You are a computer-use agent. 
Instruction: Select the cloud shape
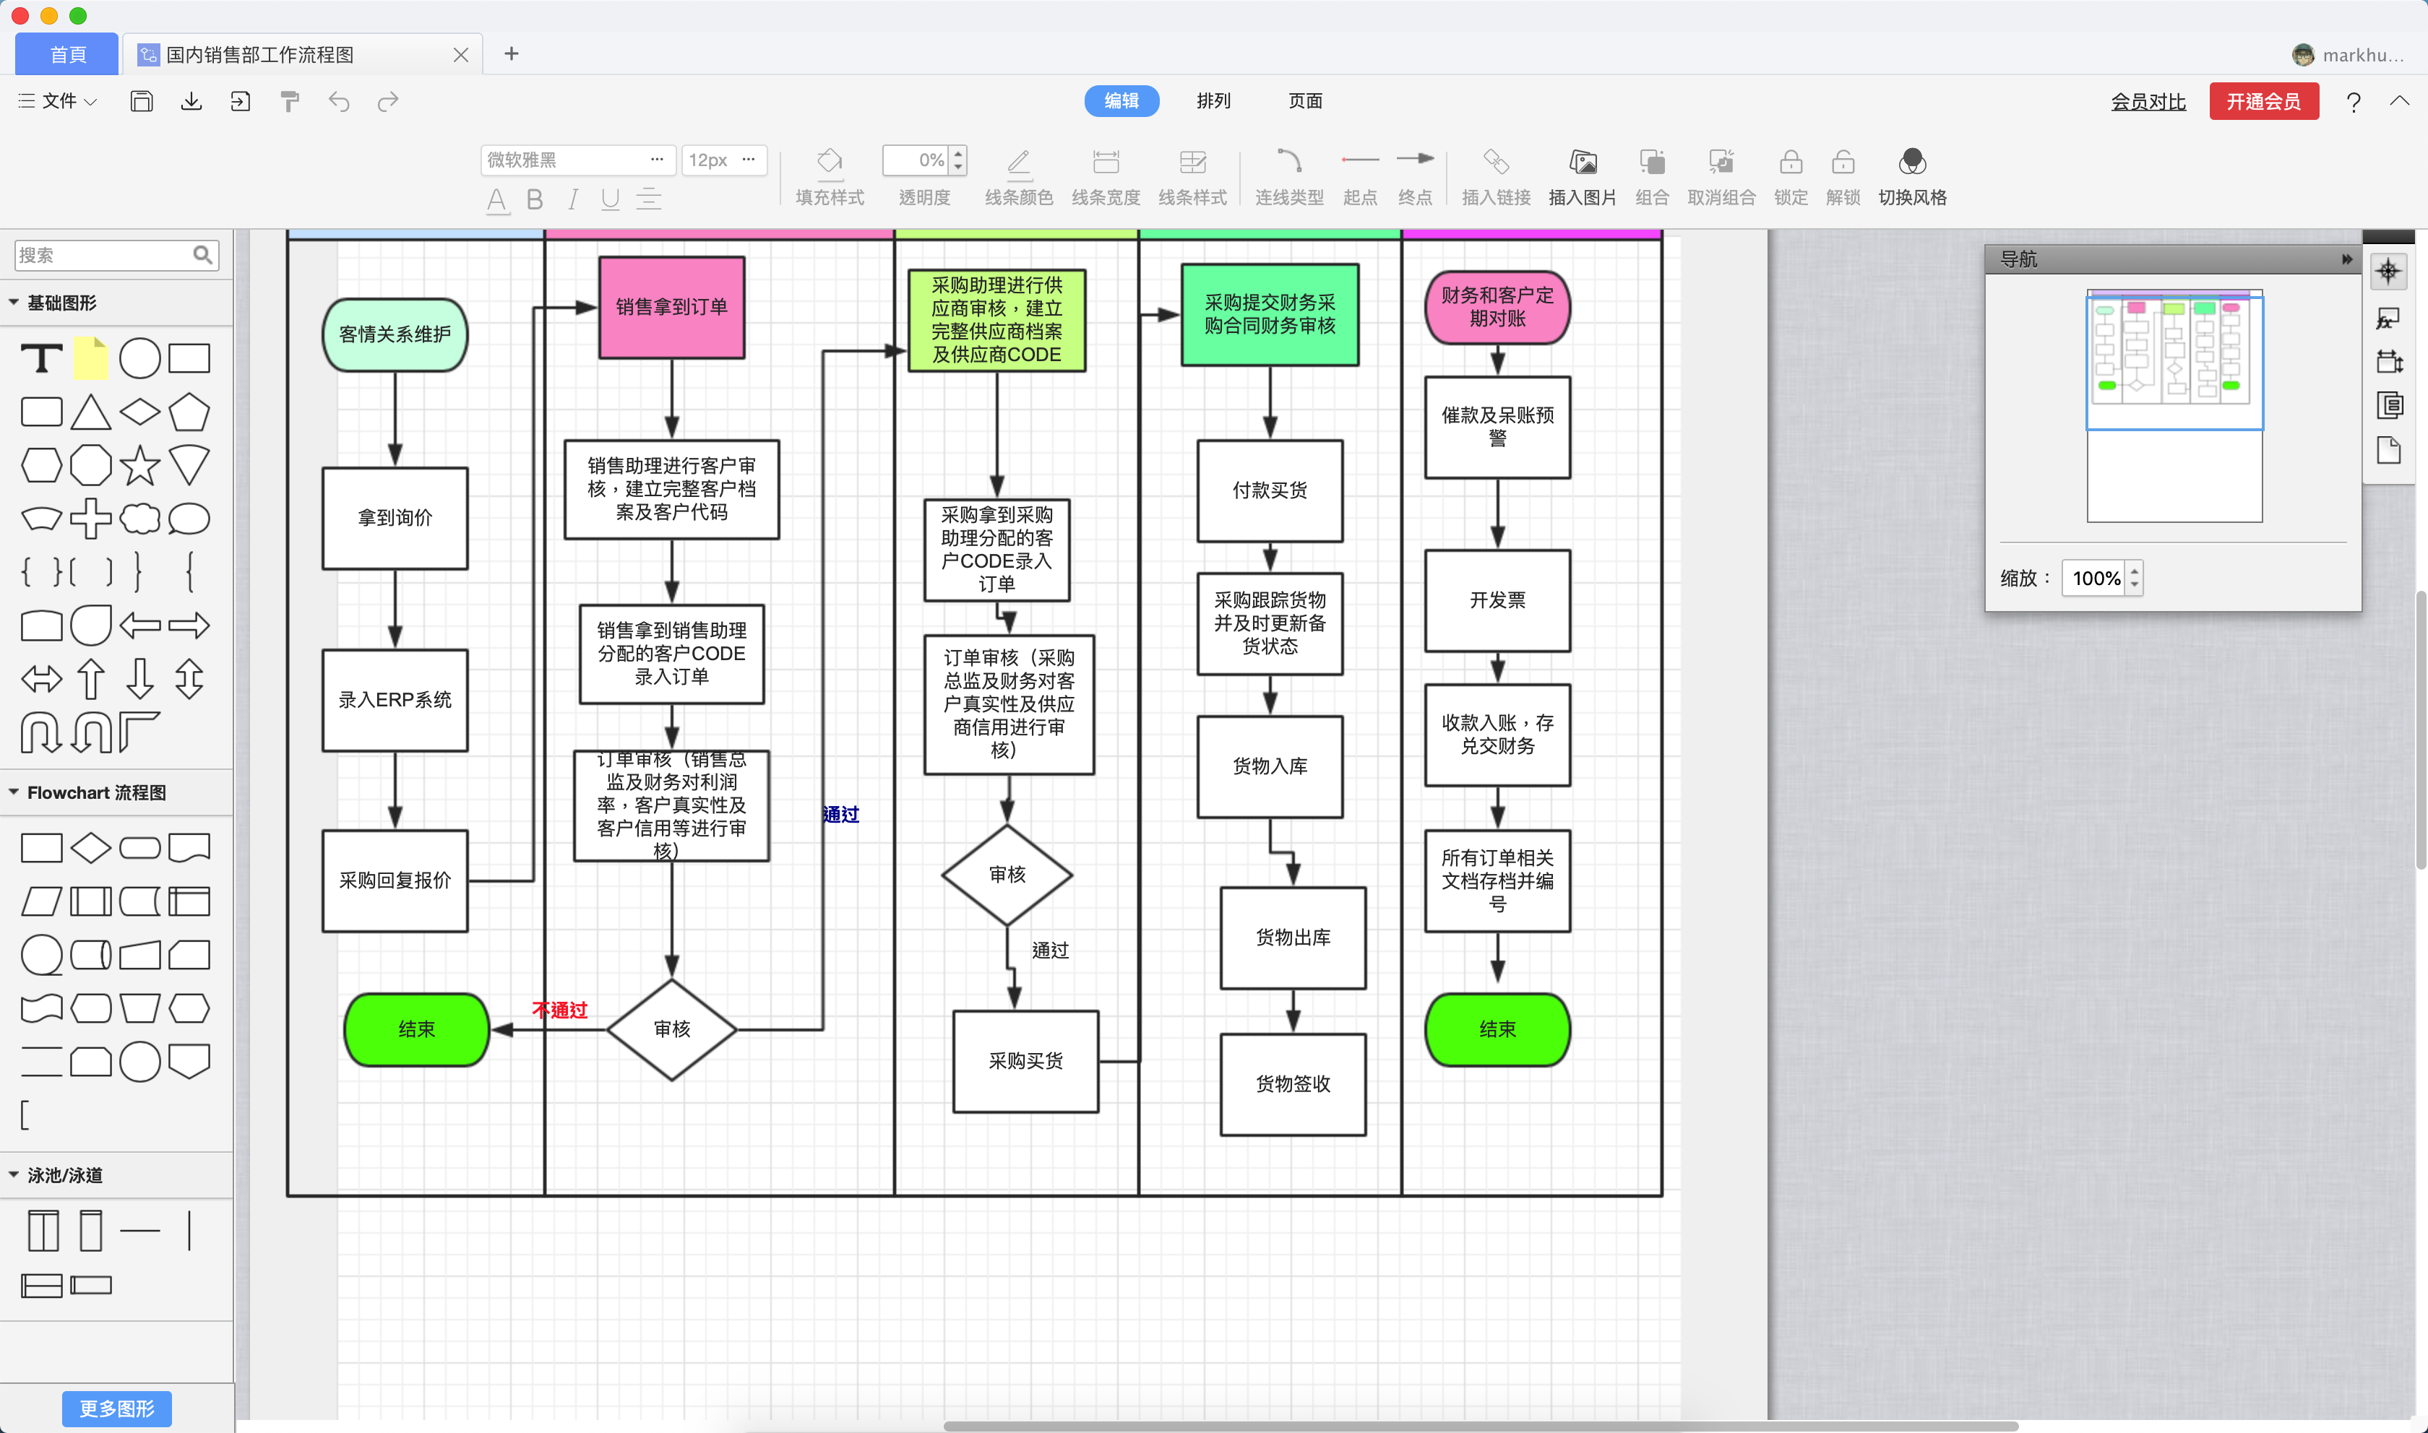140,519
